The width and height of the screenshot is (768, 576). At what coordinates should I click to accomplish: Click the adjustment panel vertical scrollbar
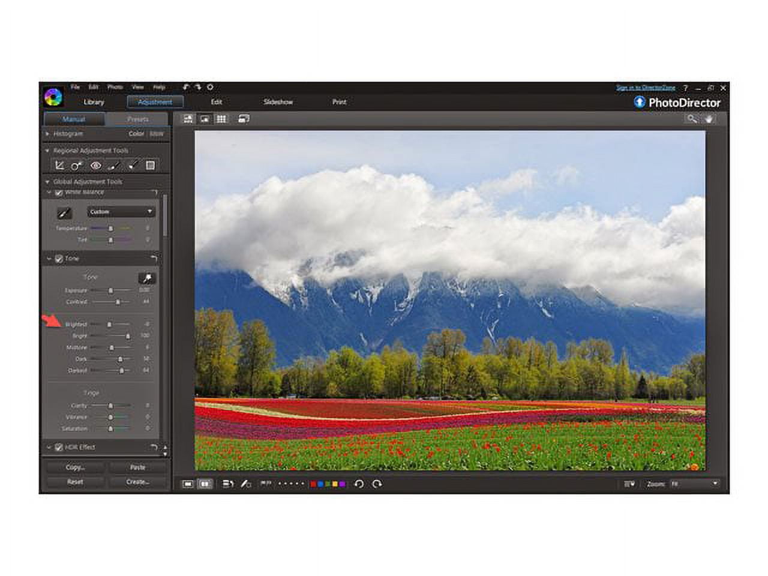coord(165,216)
